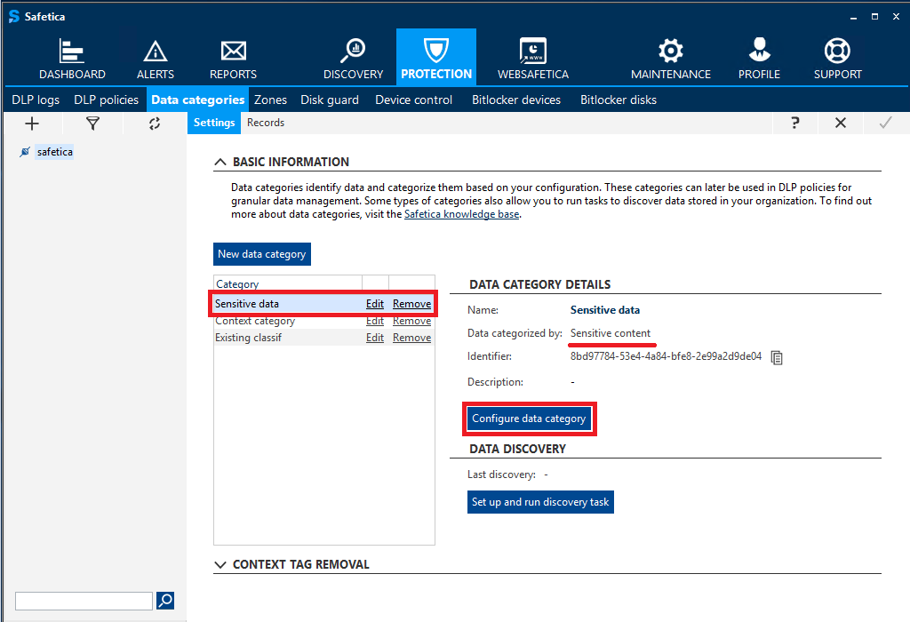Screen dimensions: 910x622
Task: Open the Support lifebuoy section
Action: [x=837, y=58]
